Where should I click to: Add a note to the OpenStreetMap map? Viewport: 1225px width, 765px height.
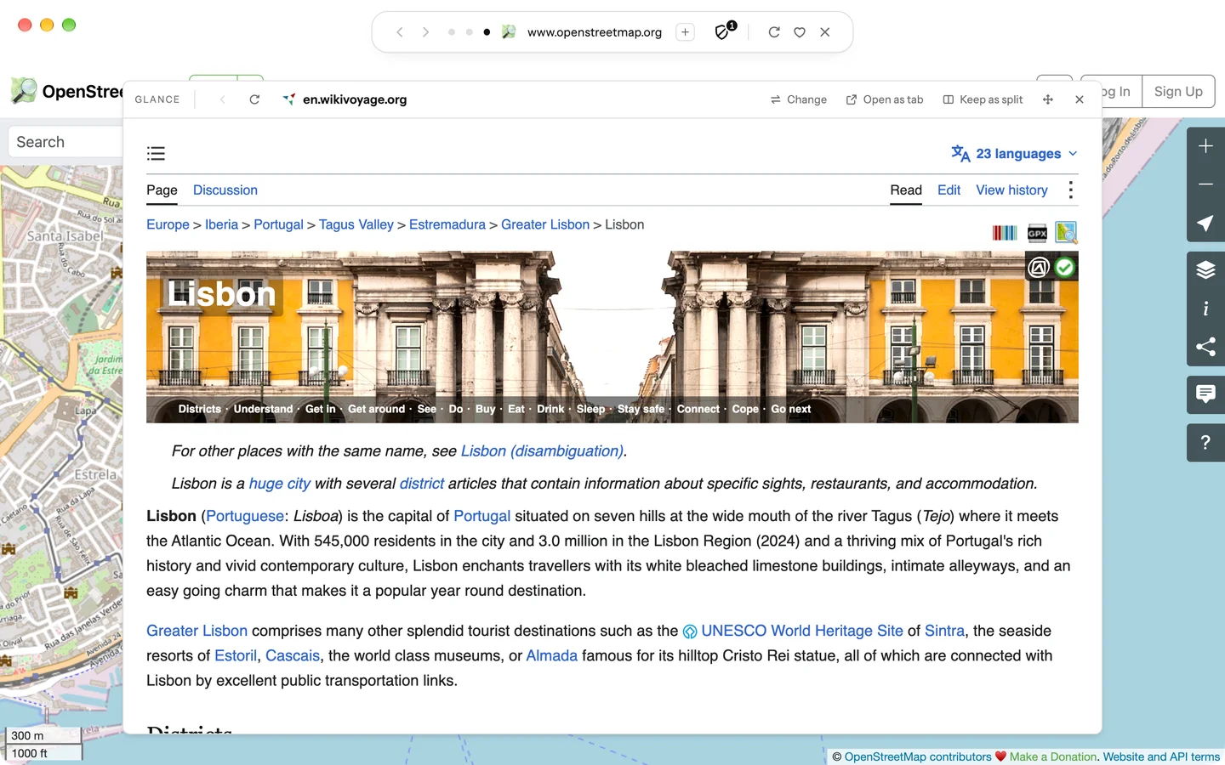[x=1205, y=394]
